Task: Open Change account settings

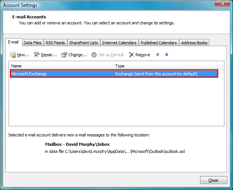Action: [74, 55]
